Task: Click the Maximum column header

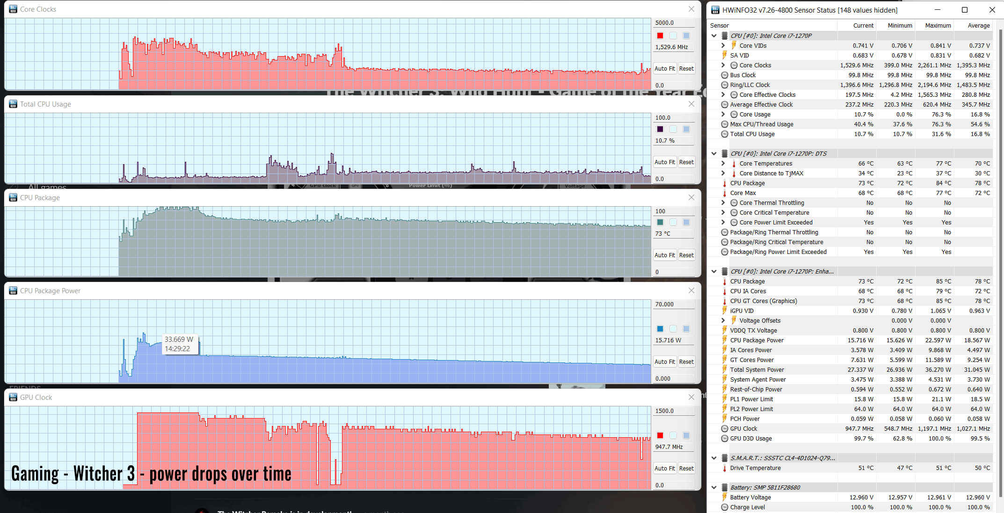Action: (x=938, y=25)
